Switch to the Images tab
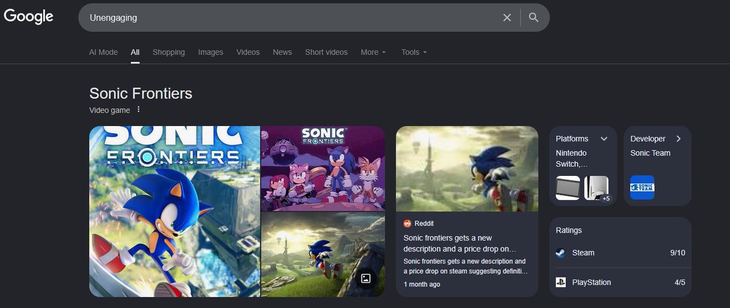This screenshot has width=730, height=308. pos(210,52)
